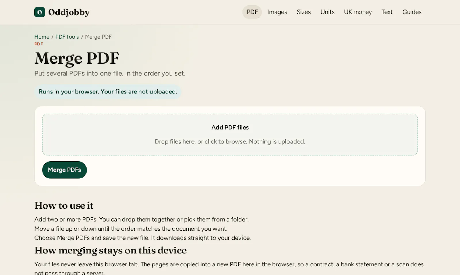Image resolution: width=460 pixels, height=275 pixels.
Task: Visit the Guides page
Action: click(x=412, y=12)
